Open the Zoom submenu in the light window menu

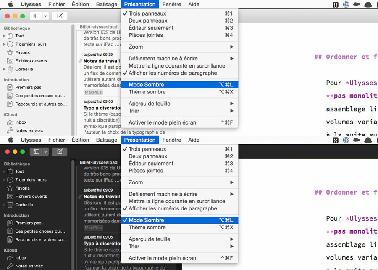[179, 47]
